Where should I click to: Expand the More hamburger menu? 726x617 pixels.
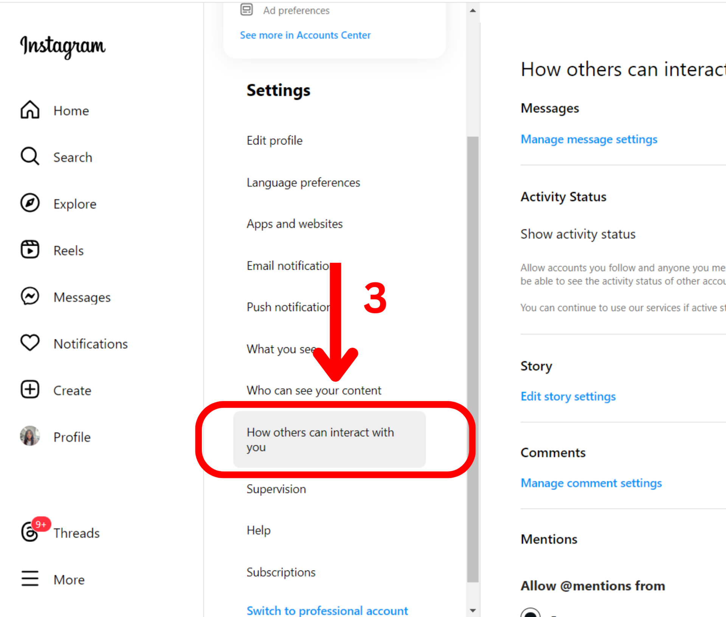tap(30, 578)
